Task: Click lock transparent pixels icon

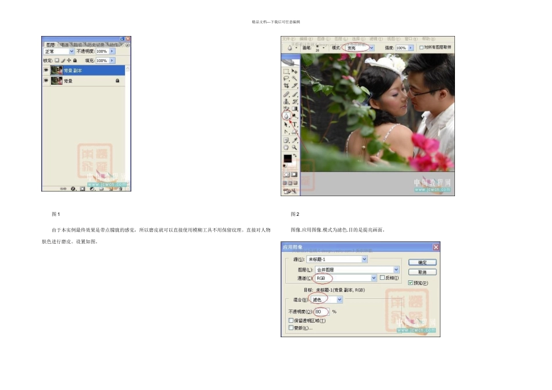Action: pyautogui.click(x=57, y=60)
